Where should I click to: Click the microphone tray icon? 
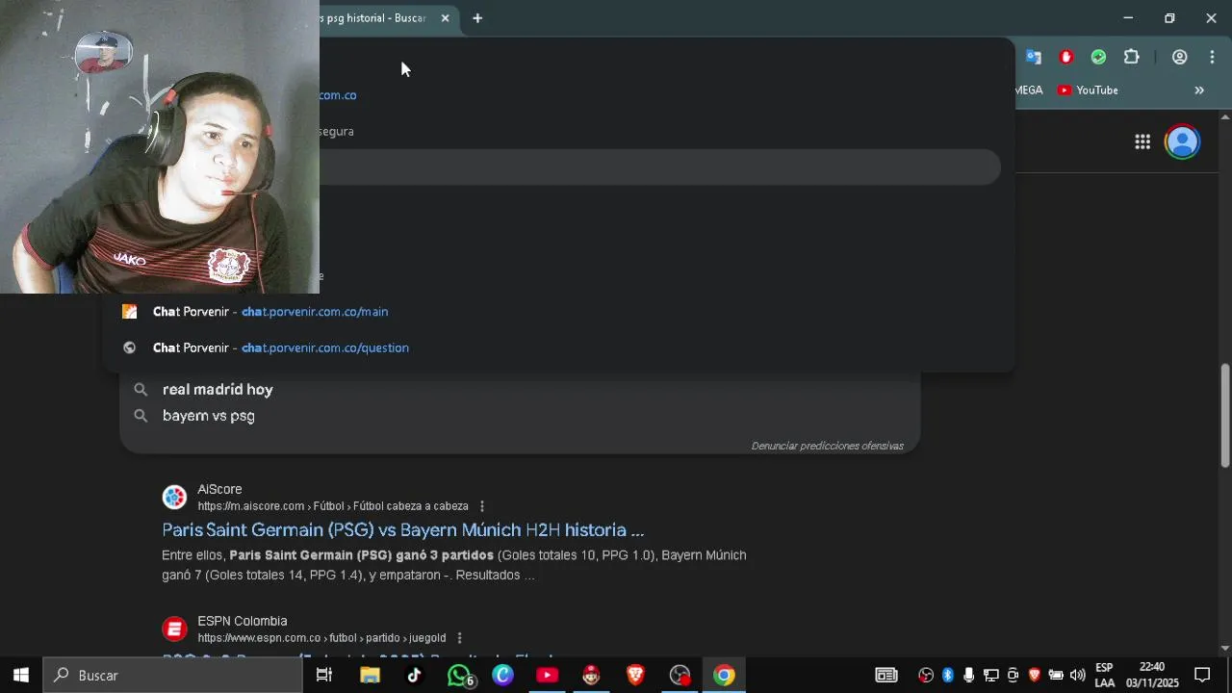(x=969, y=675)
